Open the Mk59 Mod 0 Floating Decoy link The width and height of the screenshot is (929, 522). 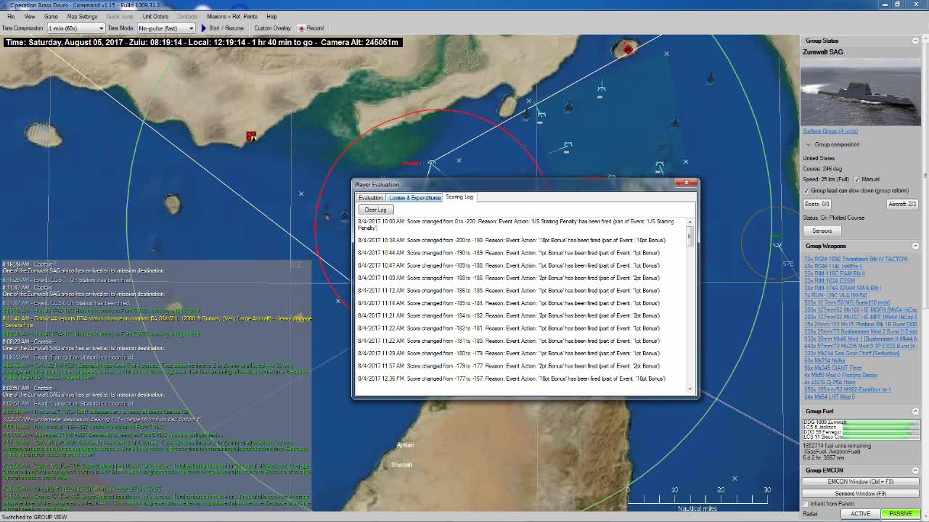[840, 375]
